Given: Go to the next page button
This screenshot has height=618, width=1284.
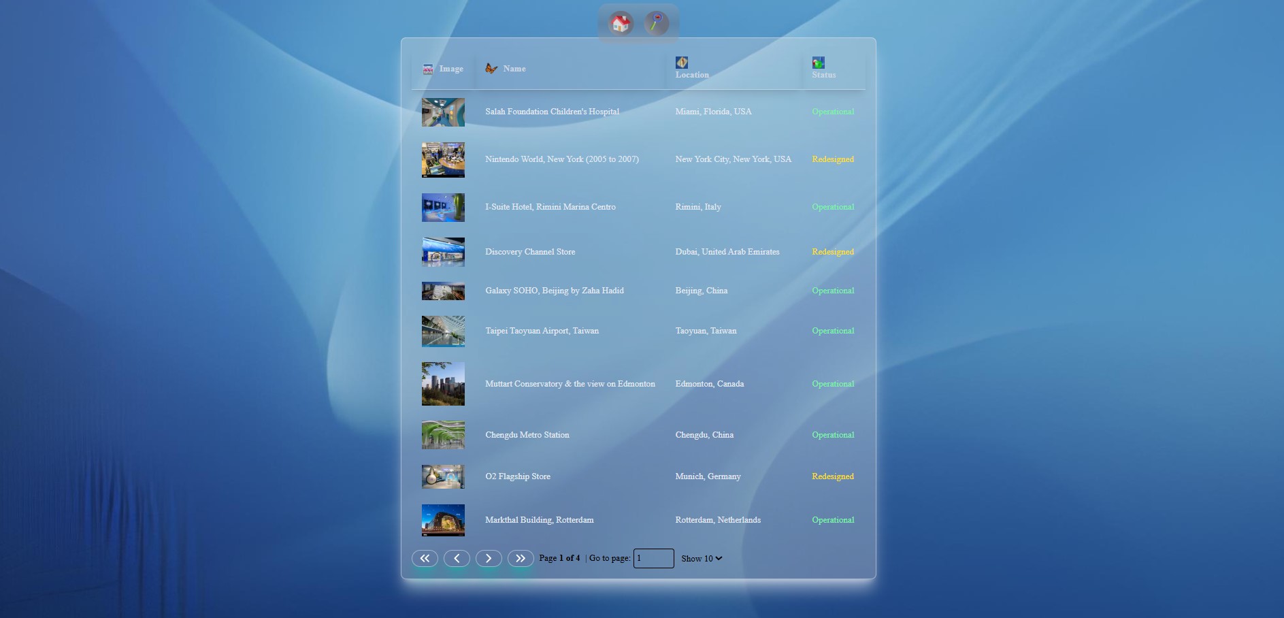Looking at the screenshot, I should [489, 558].
